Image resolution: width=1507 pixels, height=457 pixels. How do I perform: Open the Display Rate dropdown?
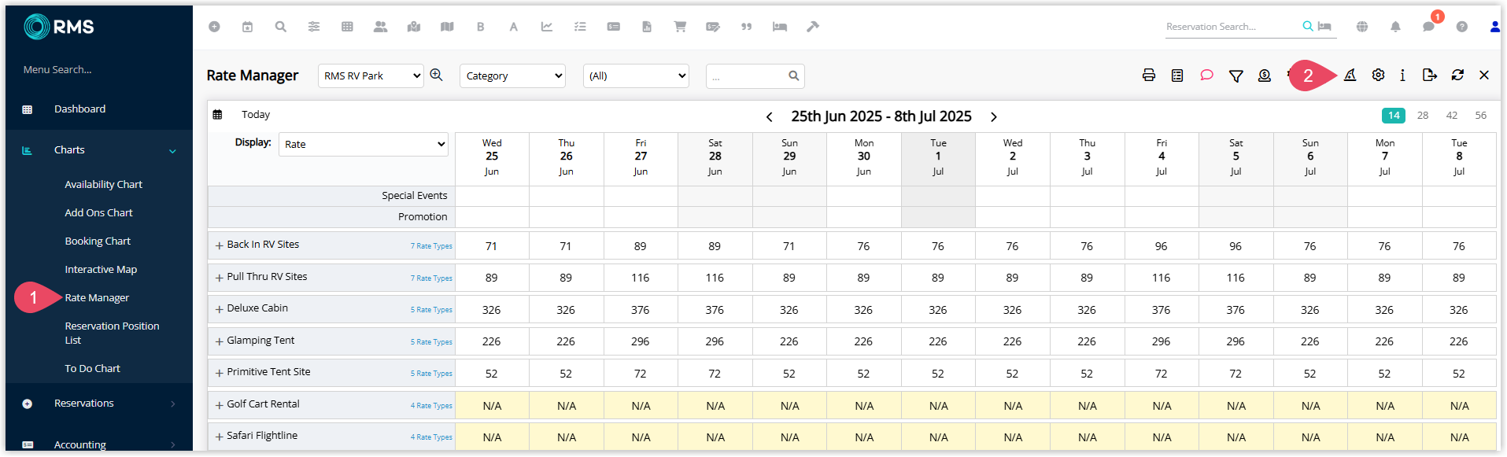tap(364, 145)
